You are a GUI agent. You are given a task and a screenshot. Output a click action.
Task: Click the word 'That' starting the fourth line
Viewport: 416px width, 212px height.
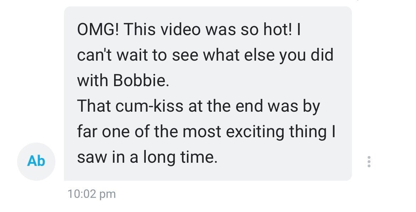pos(94,106)
